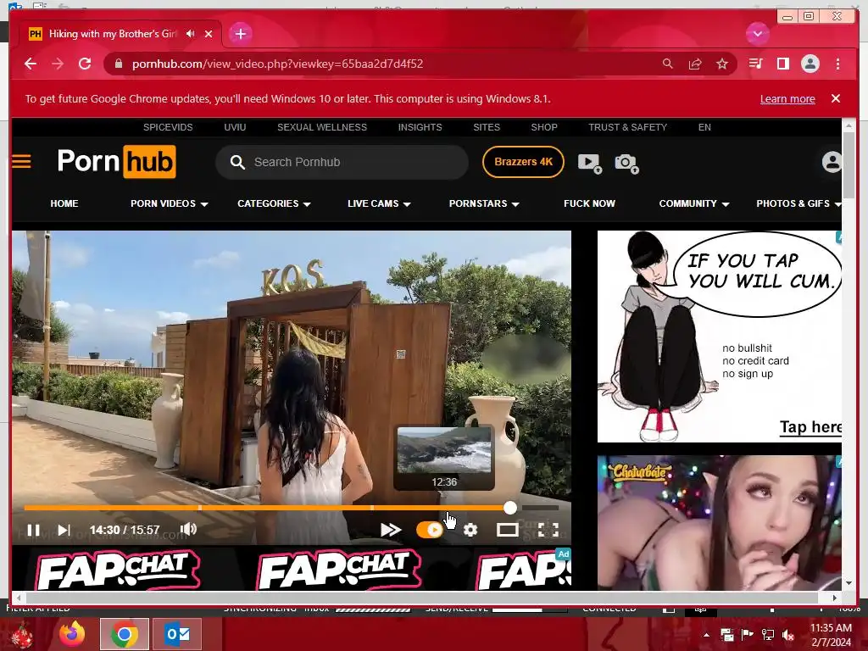
Task: Click the search magnifier icon in the address bar
Action: [x=668, y=64]
